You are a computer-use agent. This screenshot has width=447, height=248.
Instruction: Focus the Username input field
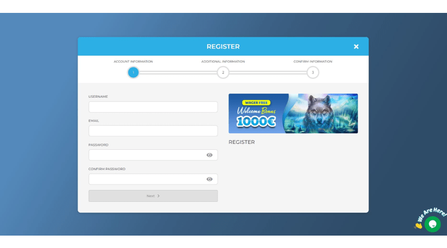(x=153, y=107)
